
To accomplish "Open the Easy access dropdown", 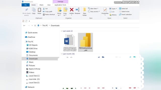I will [94, 11].
